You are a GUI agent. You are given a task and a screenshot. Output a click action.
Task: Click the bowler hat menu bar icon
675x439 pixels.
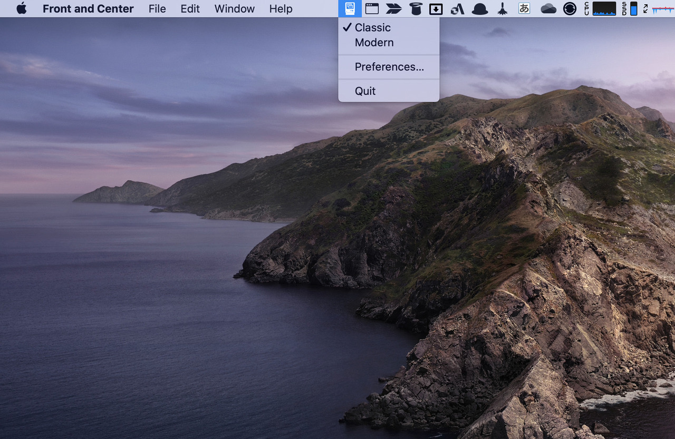pos(479,9)
